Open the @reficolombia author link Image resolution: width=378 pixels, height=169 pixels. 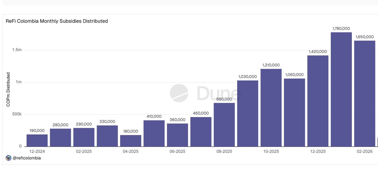(x=26, y=158)
